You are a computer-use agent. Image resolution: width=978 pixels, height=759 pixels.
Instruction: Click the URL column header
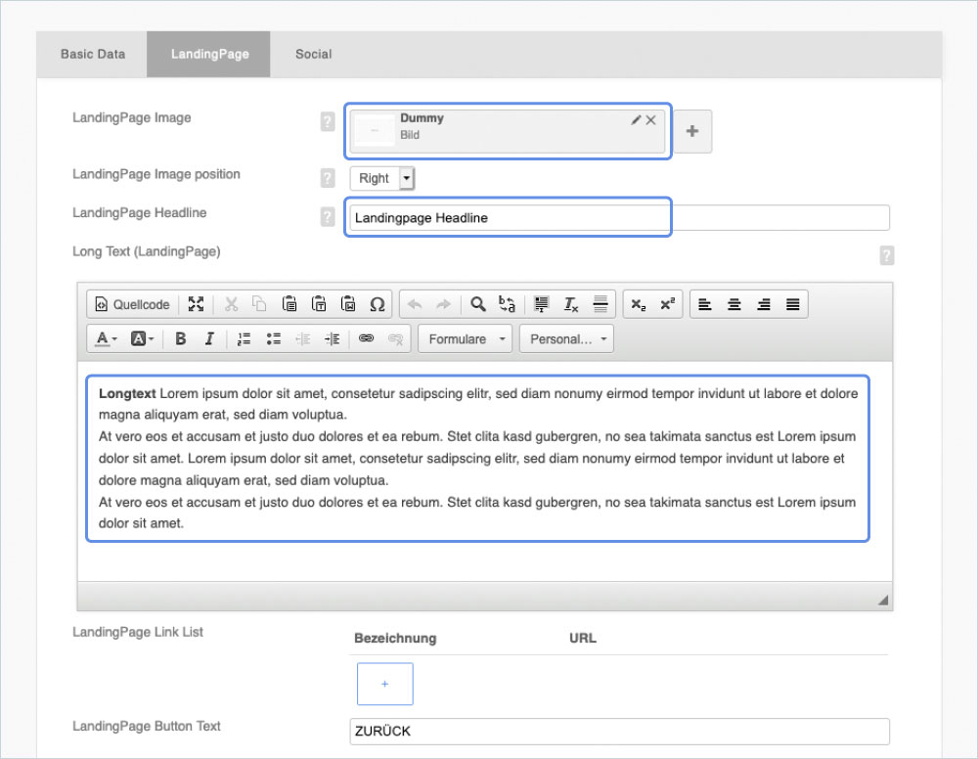[x=583, y=638]
